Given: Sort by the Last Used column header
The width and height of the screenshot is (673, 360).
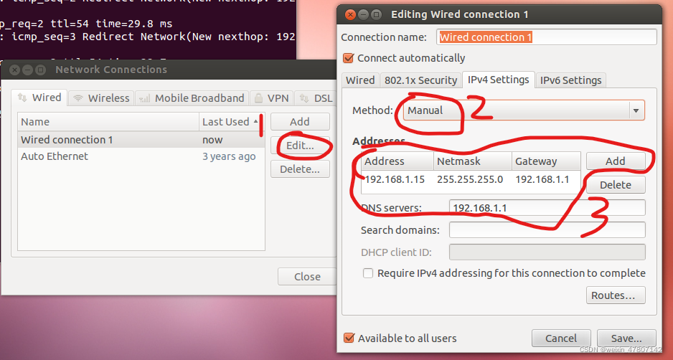Looking at the screenshot, I should tap(232, 122).
